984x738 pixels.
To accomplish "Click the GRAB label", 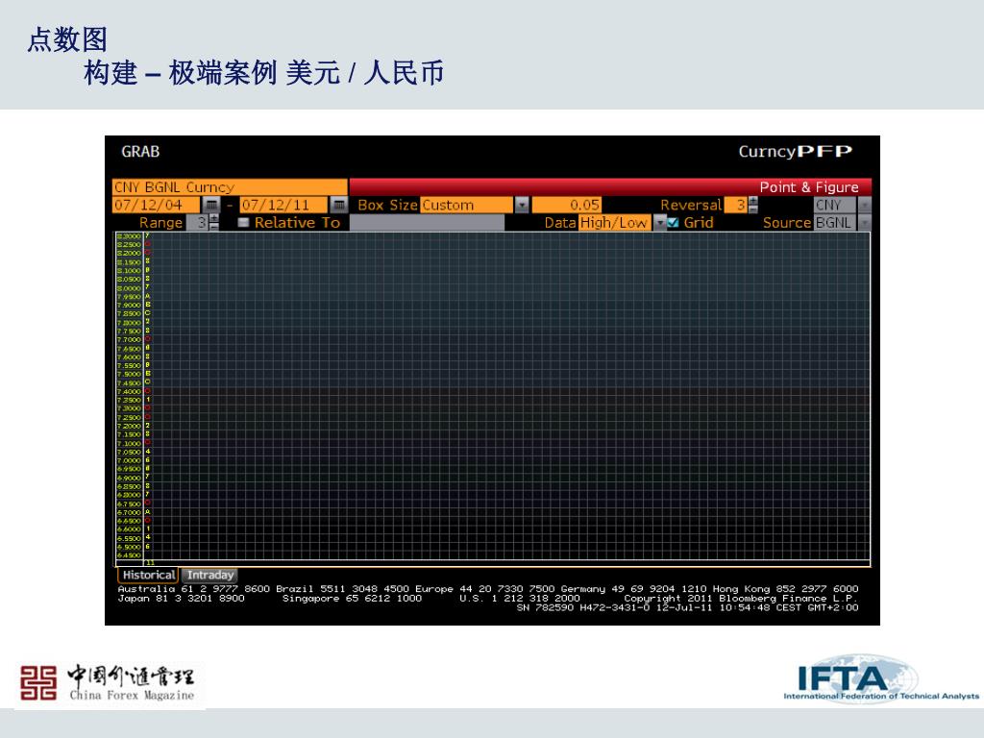I will pyautogui.click(x=140, y=151).
